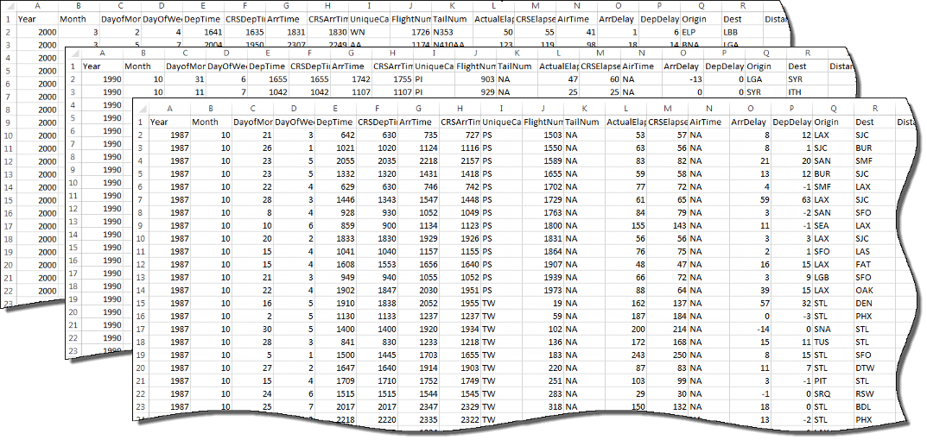This screenshot has height=440, width=927.
Task: Click the OAK destination cell
Action: pyautogui.click(x=874, y=290)
